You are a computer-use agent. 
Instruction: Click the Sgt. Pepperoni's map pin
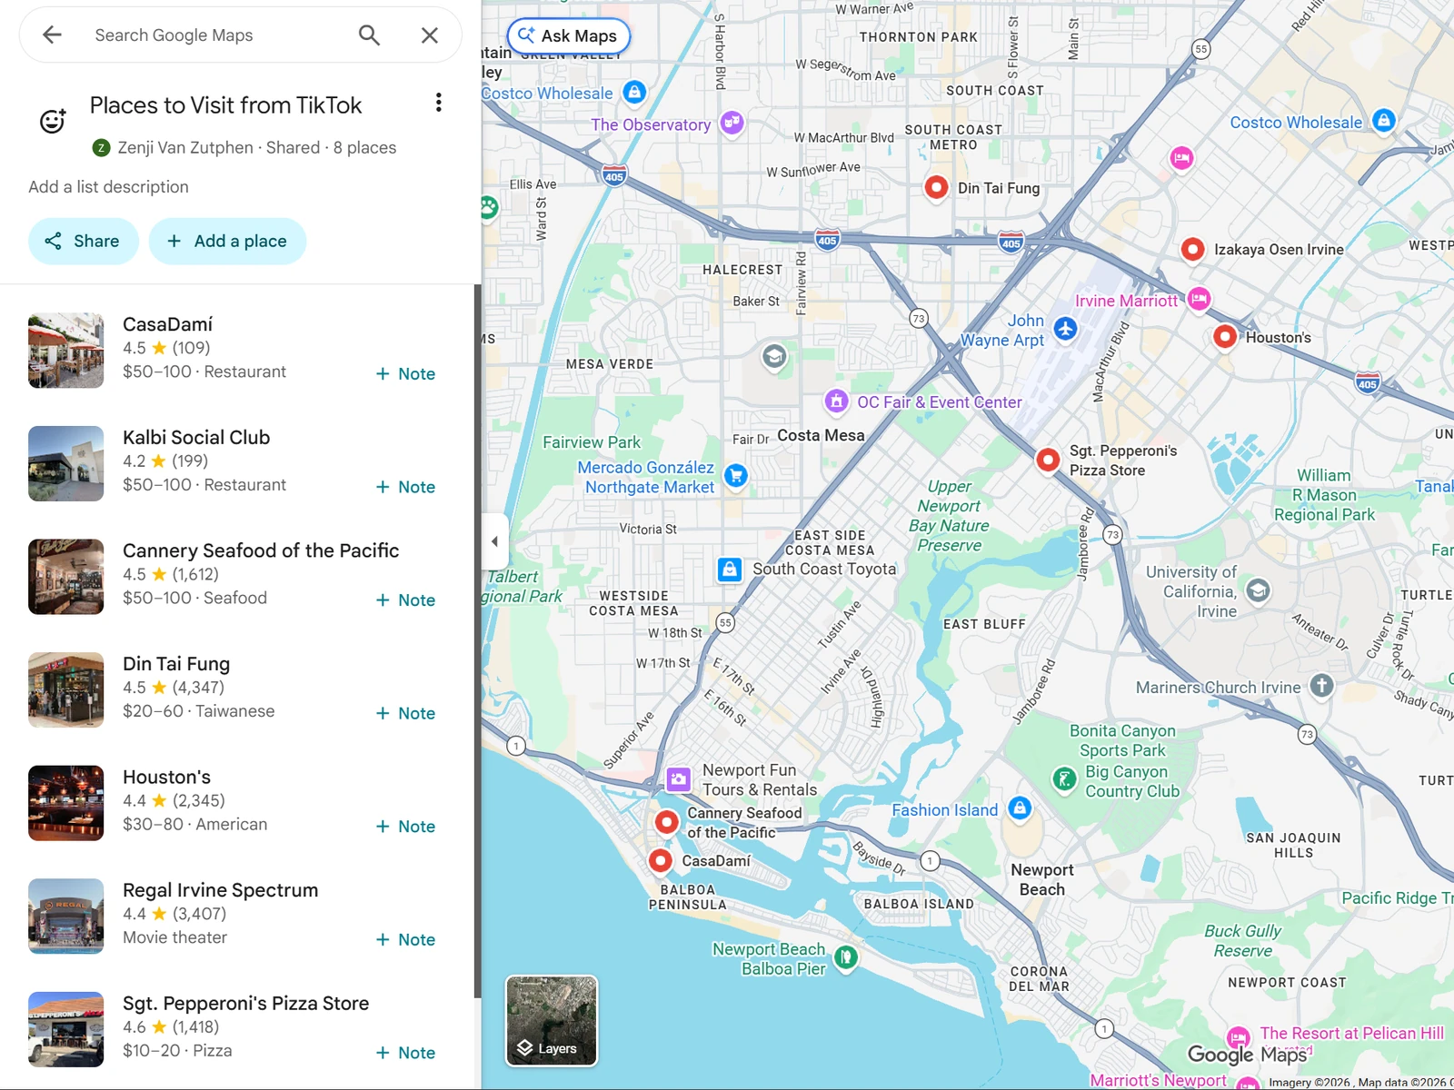tap(1048, 460)
